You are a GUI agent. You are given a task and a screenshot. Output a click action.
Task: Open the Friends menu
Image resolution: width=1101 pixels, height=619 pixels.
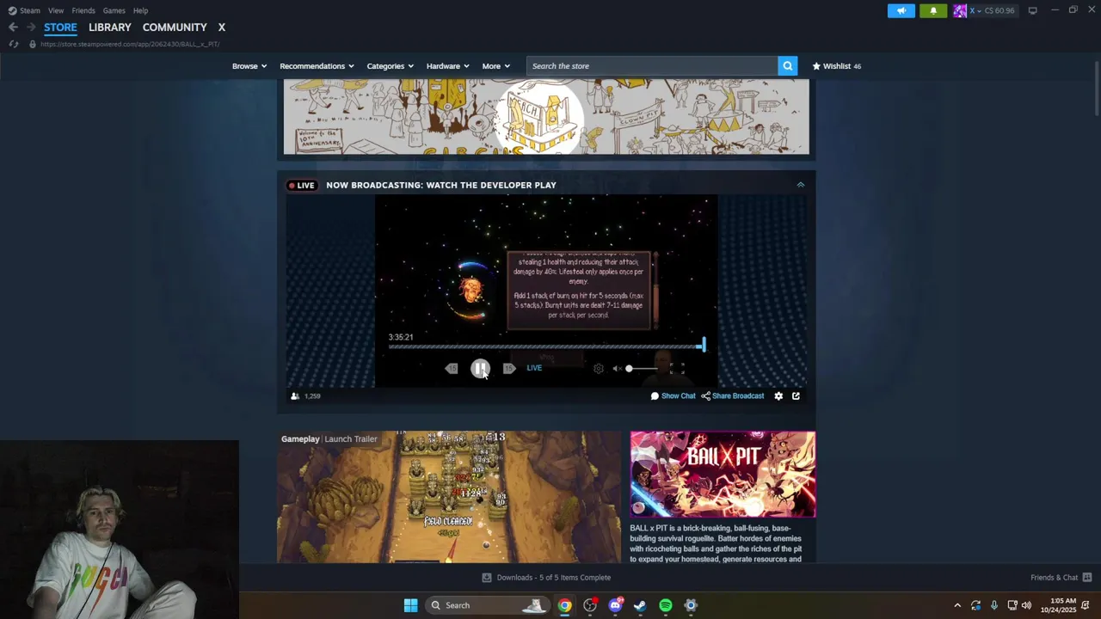coord(83,10)
